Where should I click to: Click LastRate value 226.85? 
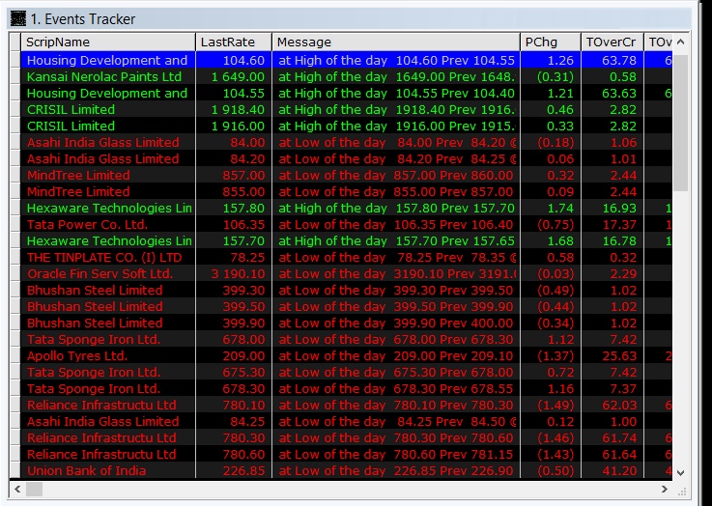point(243,470)
